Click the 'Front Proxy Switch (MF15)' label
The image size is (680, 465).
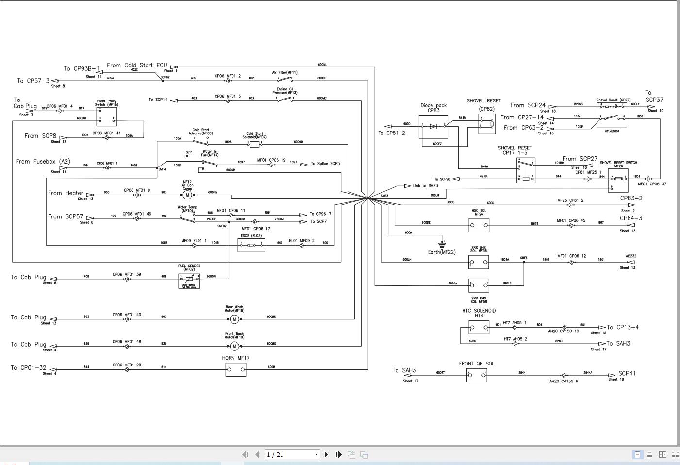(x=106, y=103)
